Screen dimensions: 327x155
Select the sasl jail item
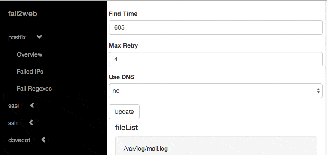(x=14, y=106)
